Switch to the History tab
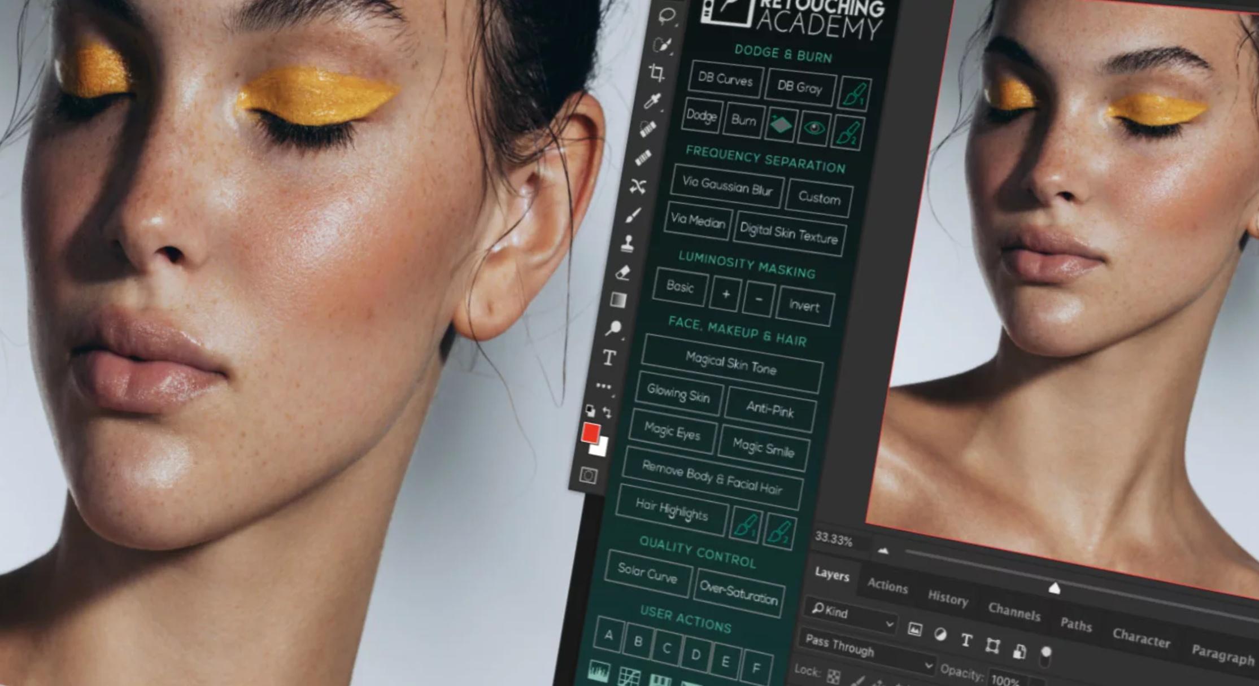The image size is (1259, 686). 947,598
